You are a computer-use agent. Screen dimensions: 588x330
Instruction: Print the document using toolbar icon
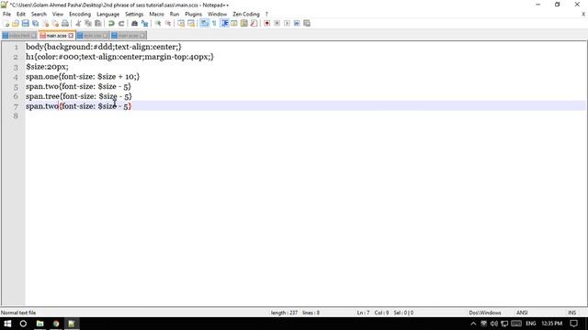pyautogui.click(x=65, y=23)
